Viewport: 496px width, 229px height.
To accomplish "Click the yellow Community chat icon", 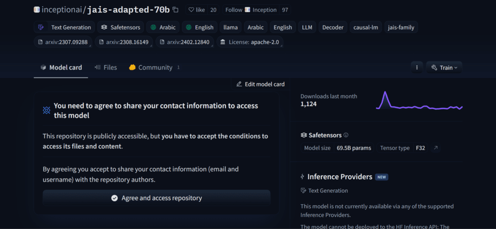I will coord(132,67).
